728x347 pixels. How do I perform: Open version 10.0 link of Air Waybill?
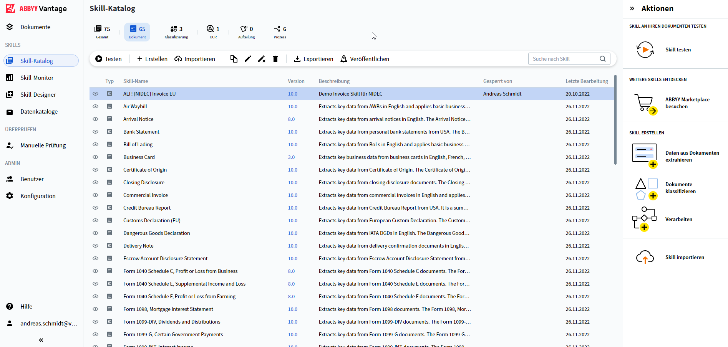[293, 106]
